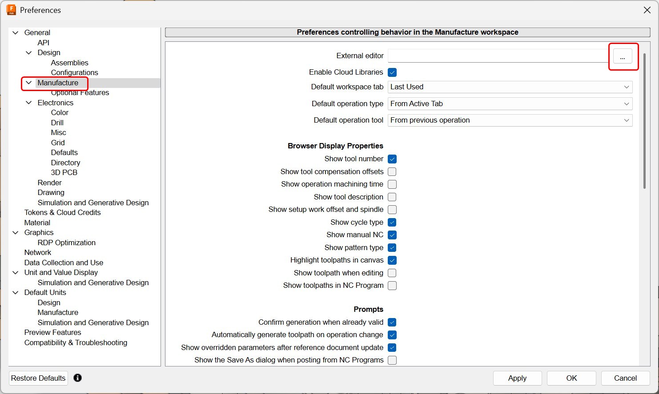Enable Show tool compensation offsets

click(x=392, y=171)
